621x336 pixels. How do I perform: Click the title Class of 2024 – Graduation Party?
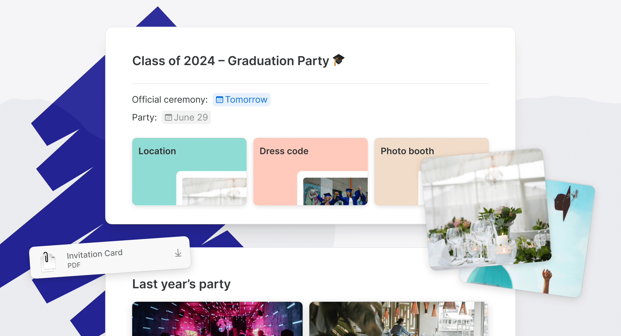click(x=231, y=61)
